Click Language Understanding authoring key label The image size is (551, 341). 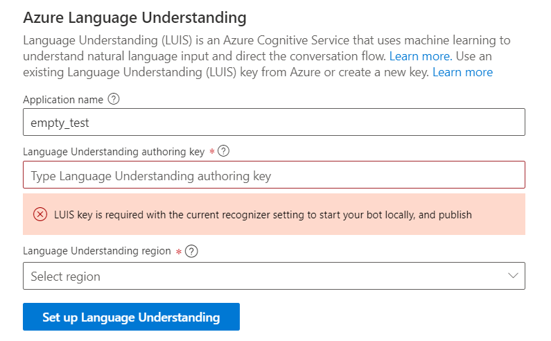coord(114,152)
